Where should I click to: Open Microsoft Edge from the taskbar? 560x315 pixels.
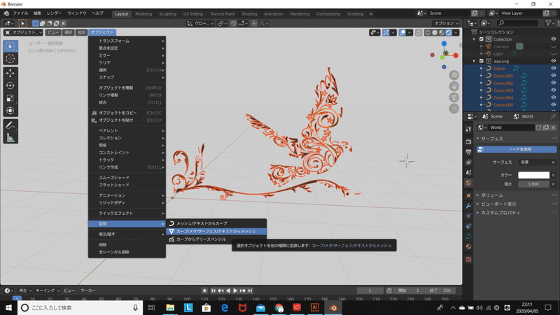click(224, 307)
